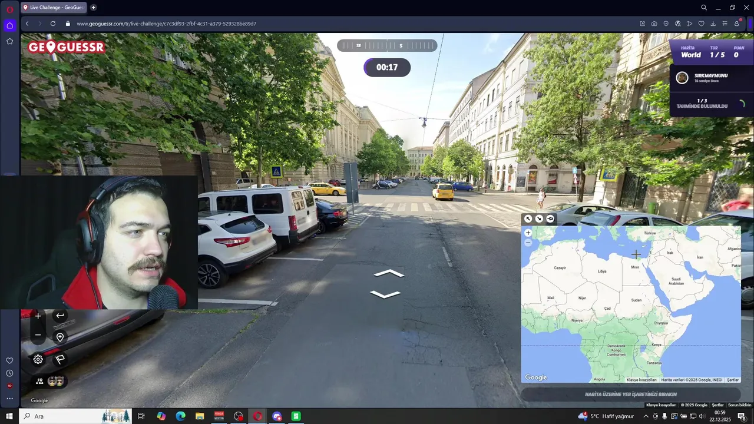Place marker on Libya in map
This screenshot has width=754, height=424.
point(602,271)
